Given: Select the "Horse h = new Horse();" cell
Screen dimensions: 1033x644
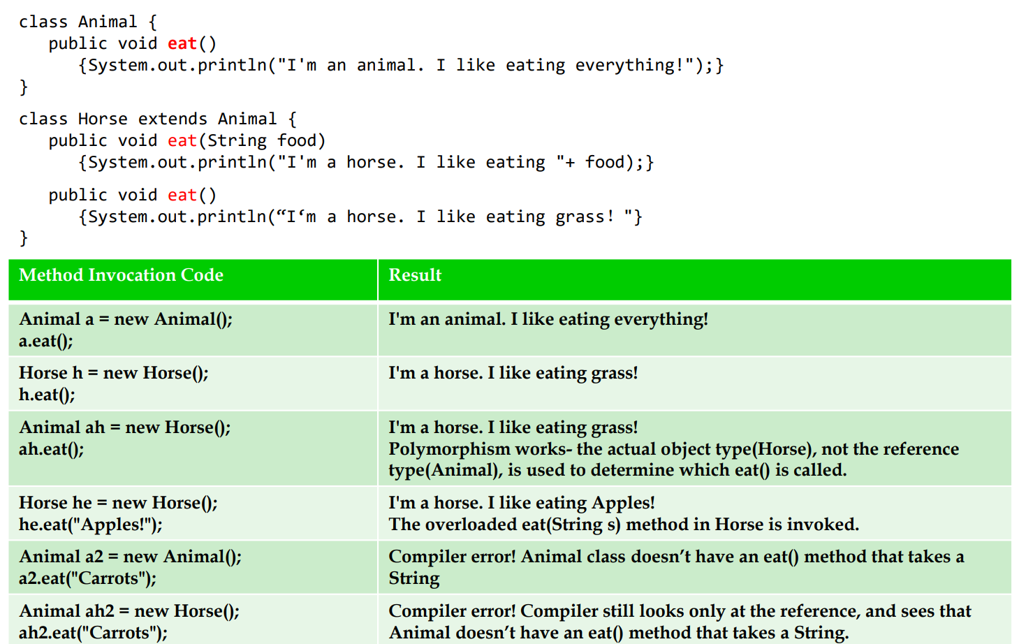Looking at the screenshot, I should point(114,373).
